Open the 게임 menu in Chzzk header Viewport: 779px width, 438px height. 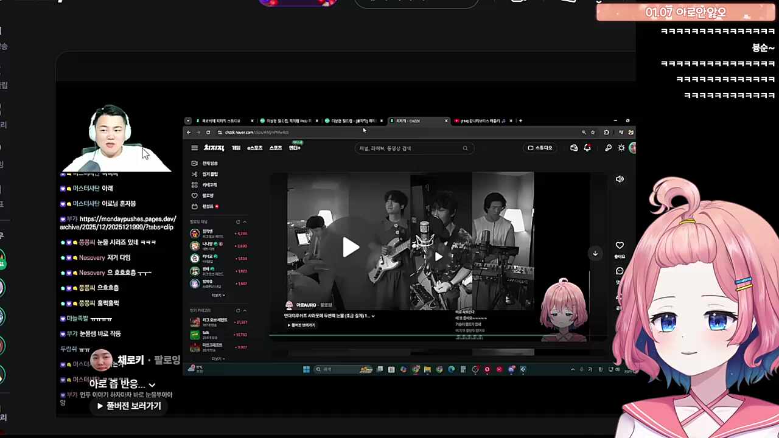[x=236, y=148]
